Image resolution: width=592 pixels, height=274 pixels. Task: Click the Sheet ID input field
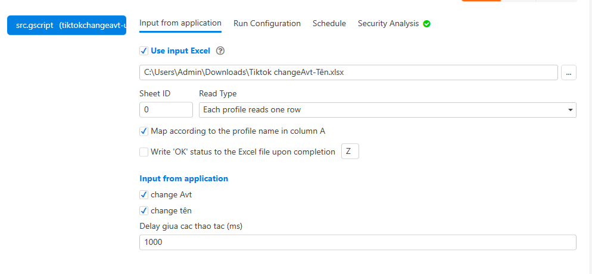pyautogui.click(x=166, y=110)
